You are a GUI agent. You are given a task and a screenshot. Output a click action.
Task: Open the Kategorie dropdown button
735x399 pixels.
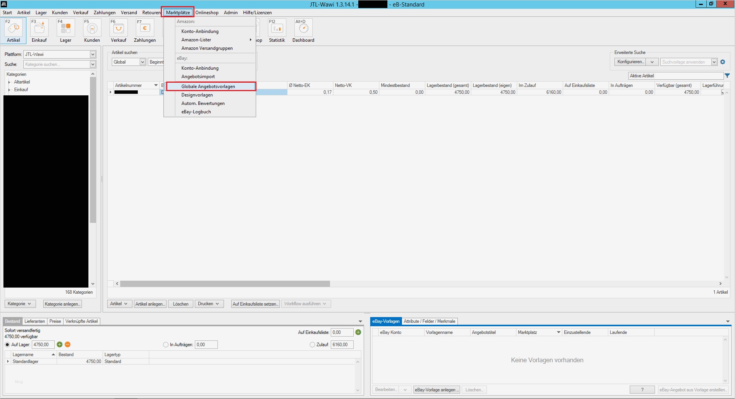[20, 304]
